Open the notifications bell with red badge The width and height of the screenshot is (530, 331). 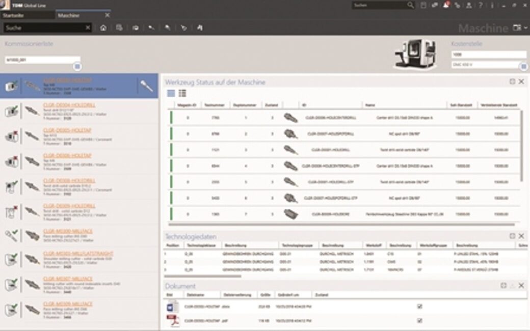pyautogui.click(x=446, y=5)
